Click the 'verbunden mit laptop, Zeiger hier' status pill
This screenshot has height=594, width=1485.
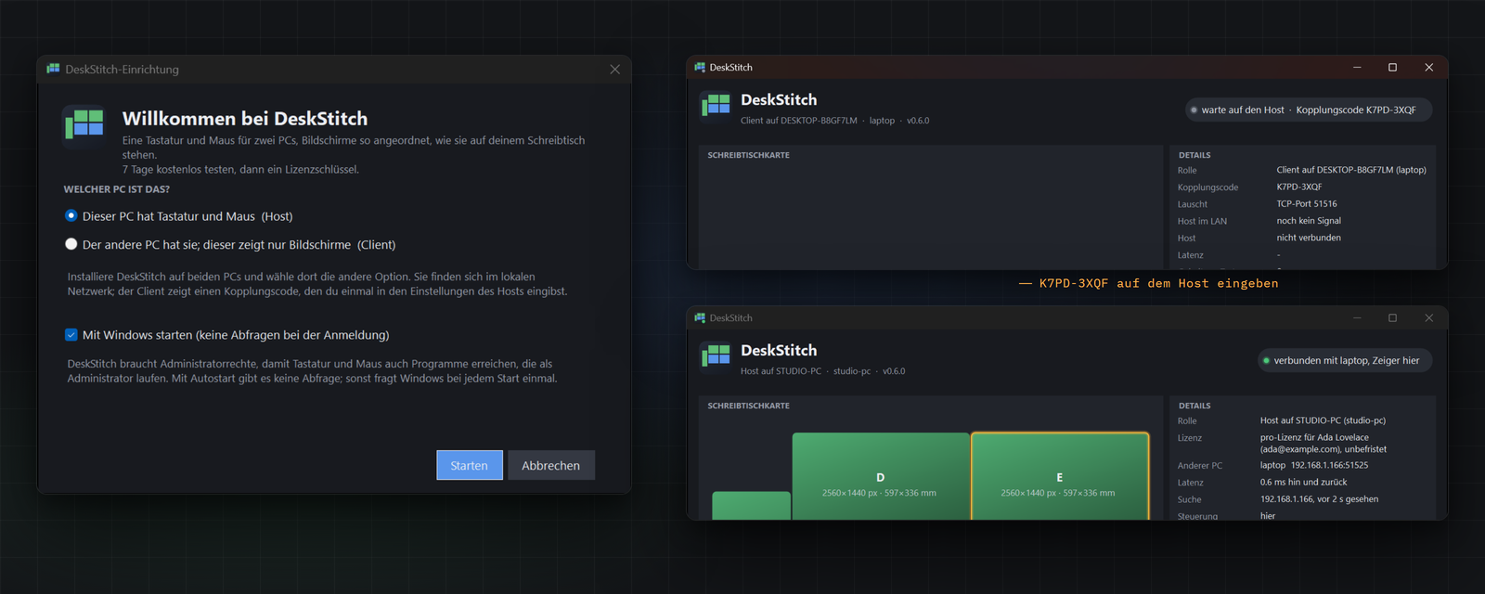pyautogui.click(x=1345, y=360)
